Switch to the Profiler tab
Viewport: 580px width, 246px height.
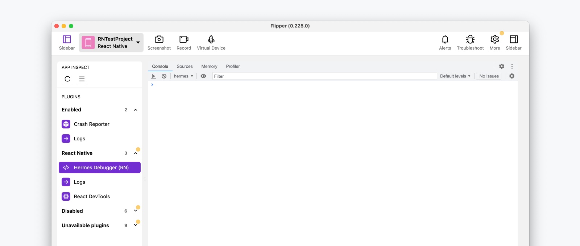tap(233, 66)
